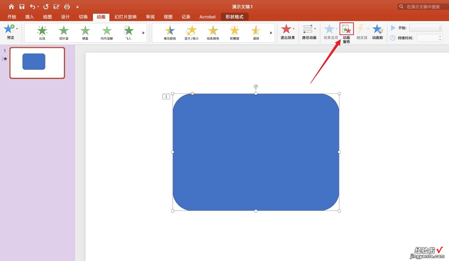Click the search field 在演示文稿中搜索
This screenshot has height=261, width=449.
(423, 7)
